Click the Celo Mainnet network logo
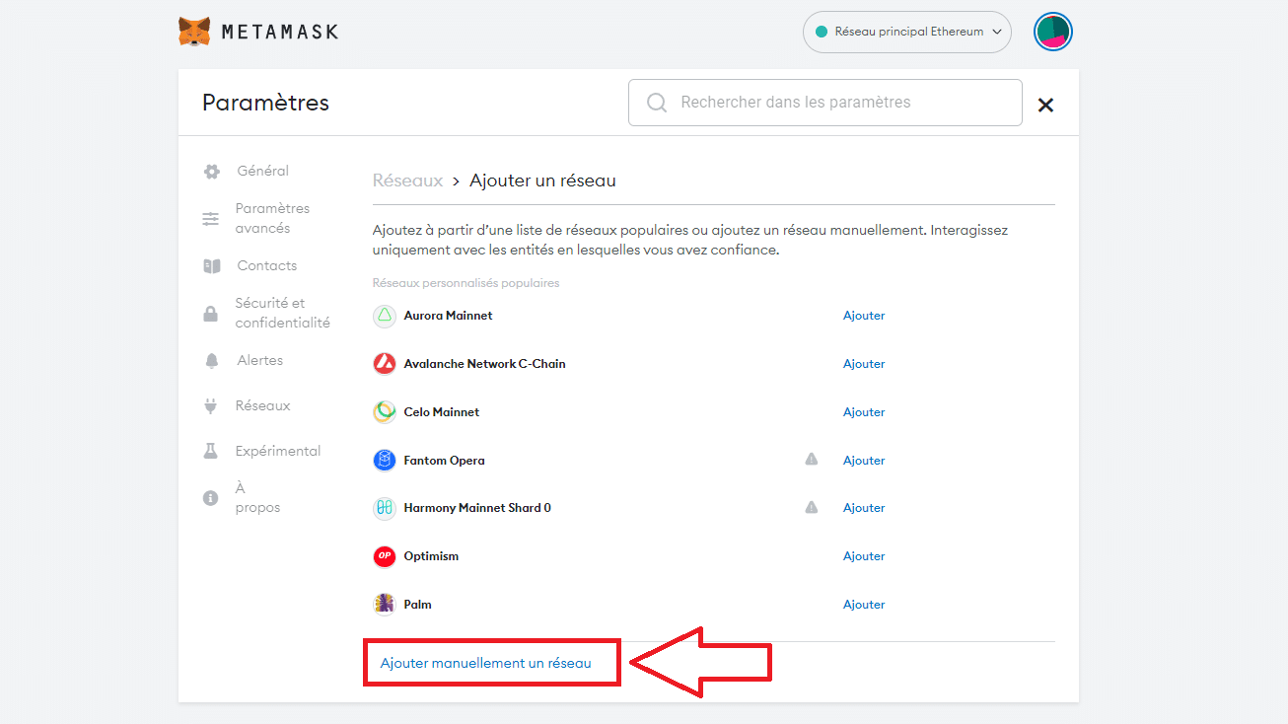The width and height of the screenshot is (1288, 724). (385, 411)
